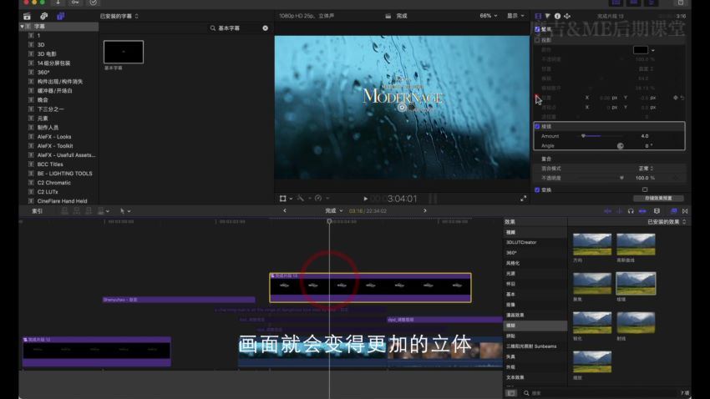The width and height of the screenshot is (710, 399).
Task: Select the 基本字幕 title thumbnail
Action: (x=124, y=52)
